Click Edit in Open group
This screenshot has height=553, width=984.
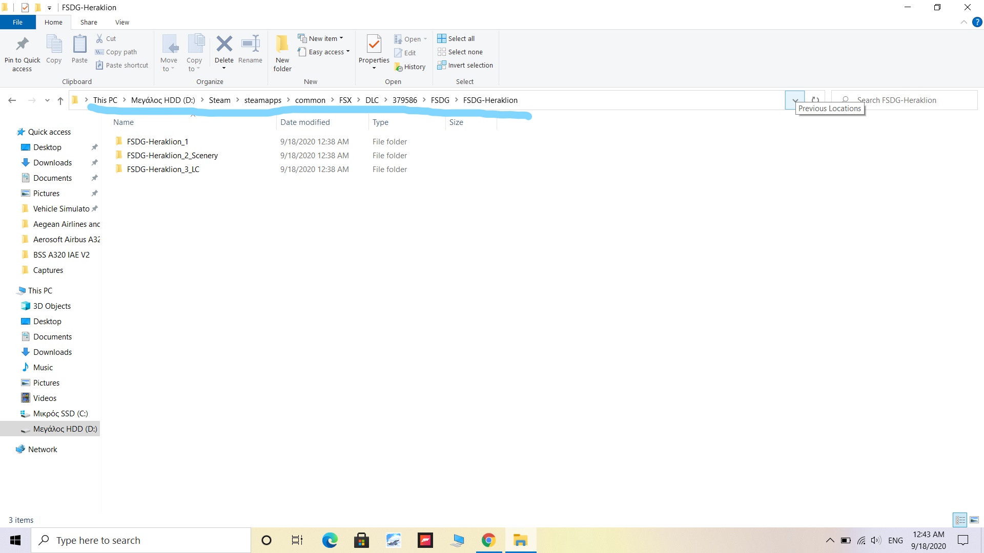(405, 53)
